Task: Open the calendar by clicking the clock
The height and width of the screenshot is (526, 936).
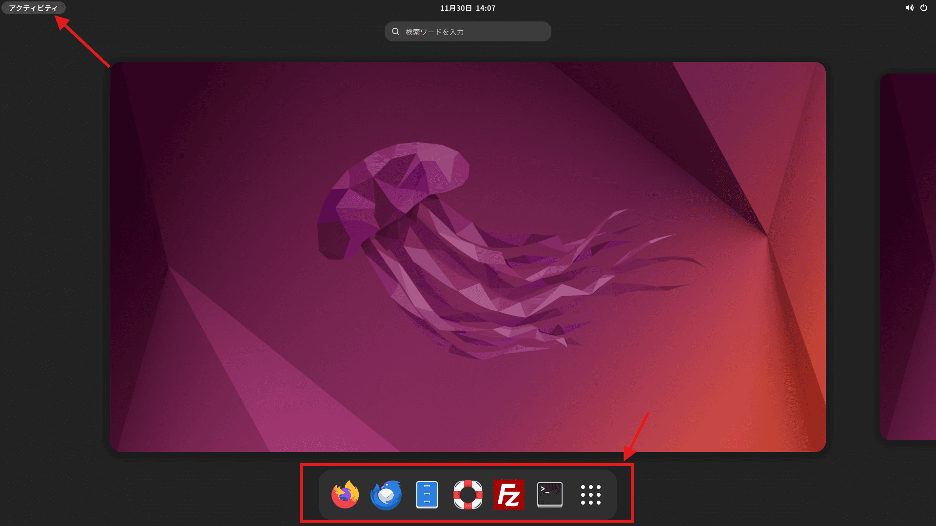Action: pos(467,8)
